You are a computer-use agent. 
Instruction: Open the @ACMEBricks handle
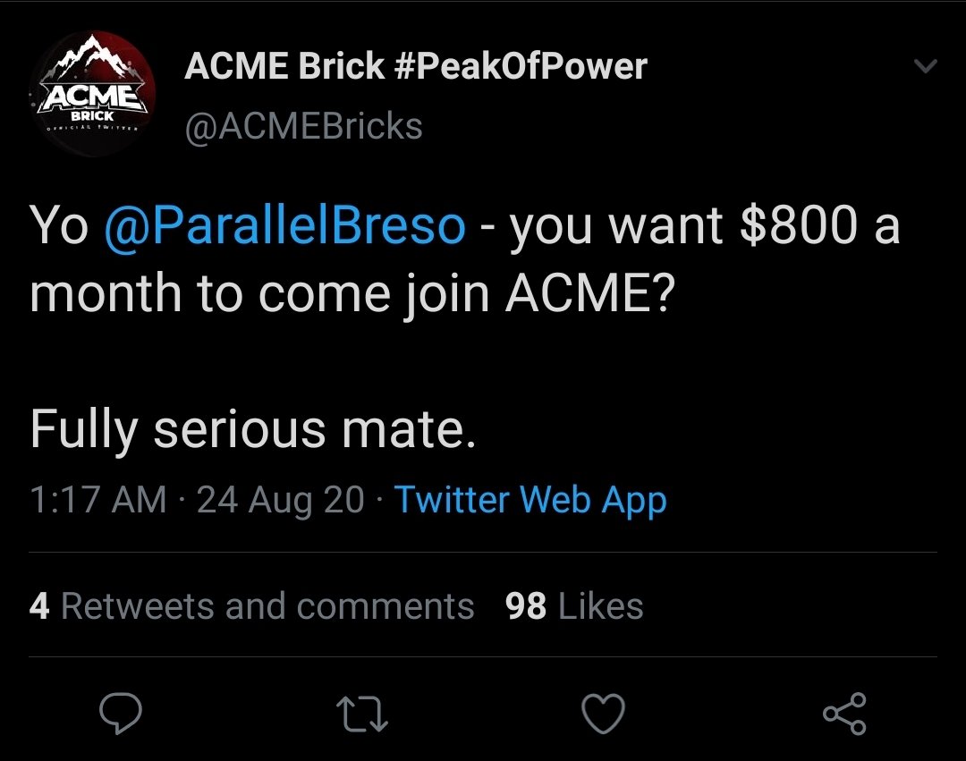(x=303, y=126)
